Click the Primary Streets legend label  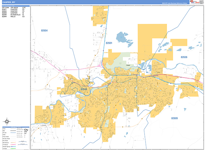coord(5,137)
